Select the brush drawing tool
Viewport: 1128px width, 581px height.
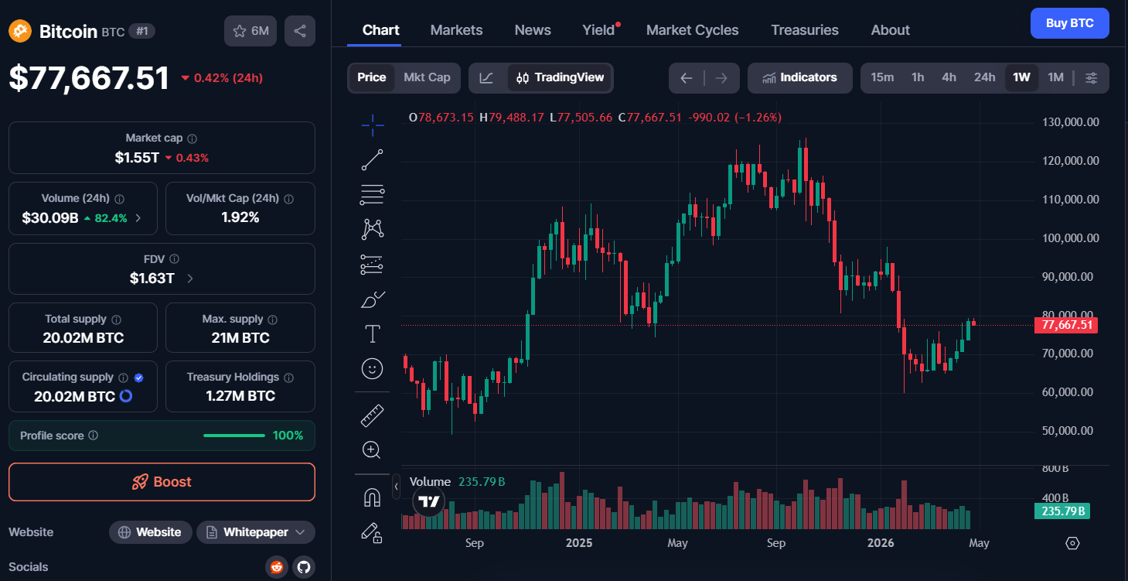coord(372,299)
